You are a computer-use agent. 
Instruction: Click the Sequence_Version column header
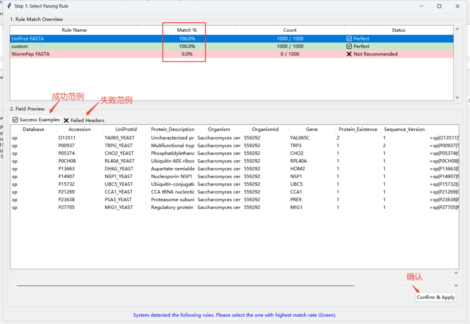point(404,129)
